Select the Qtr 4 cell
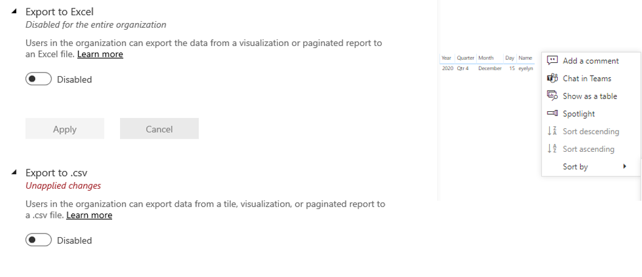This screenshot has height=277, width=642. [x=463, y=68]
